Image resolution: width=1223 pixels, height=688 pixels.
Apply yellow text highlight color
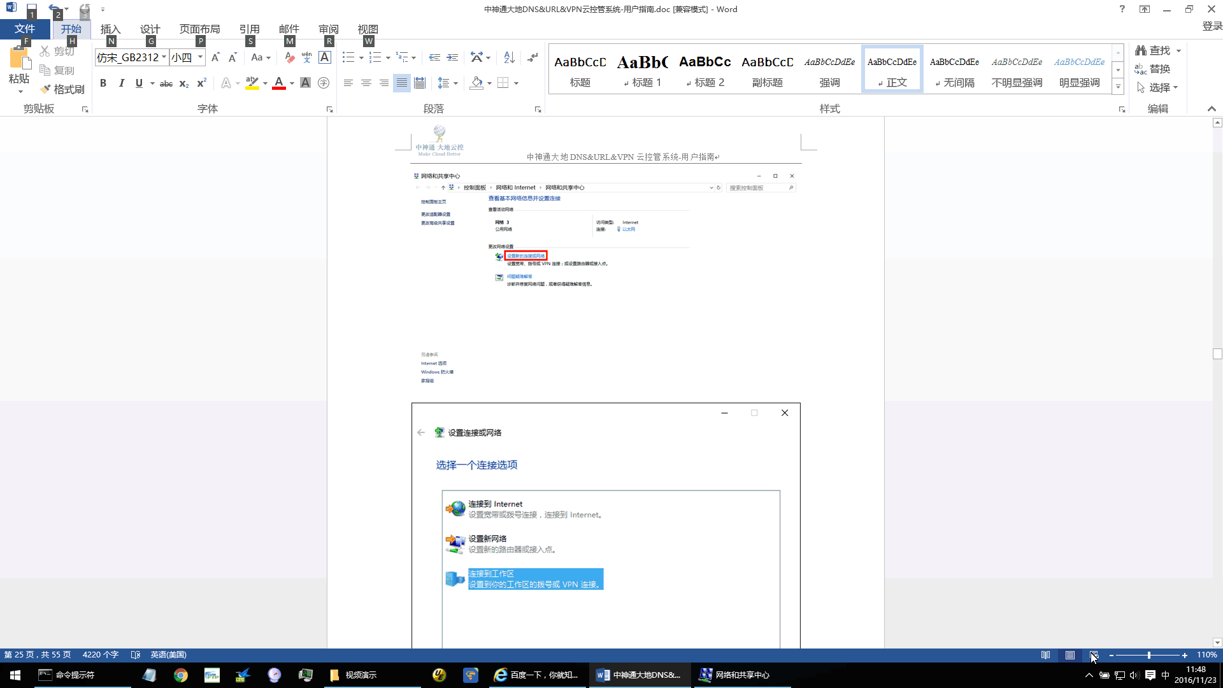252,83
